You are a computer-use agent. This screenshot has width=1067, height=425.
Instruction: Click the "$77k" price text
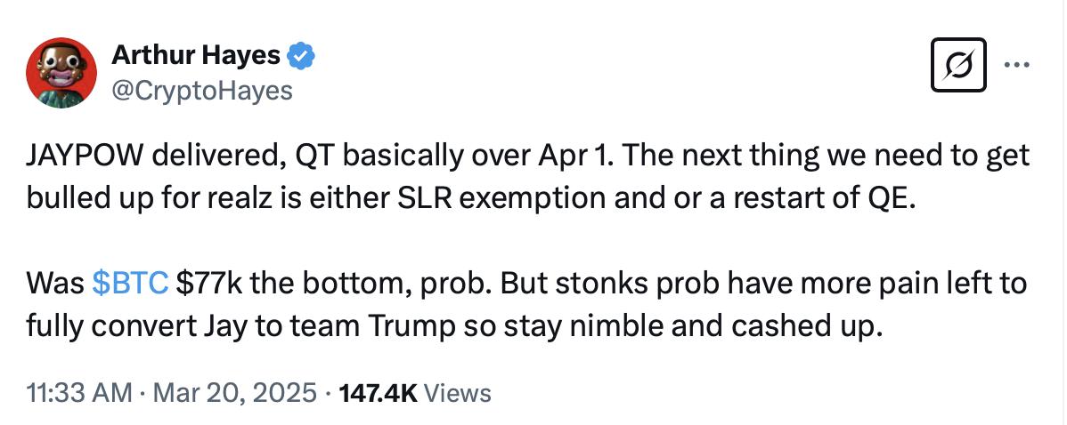210,283
